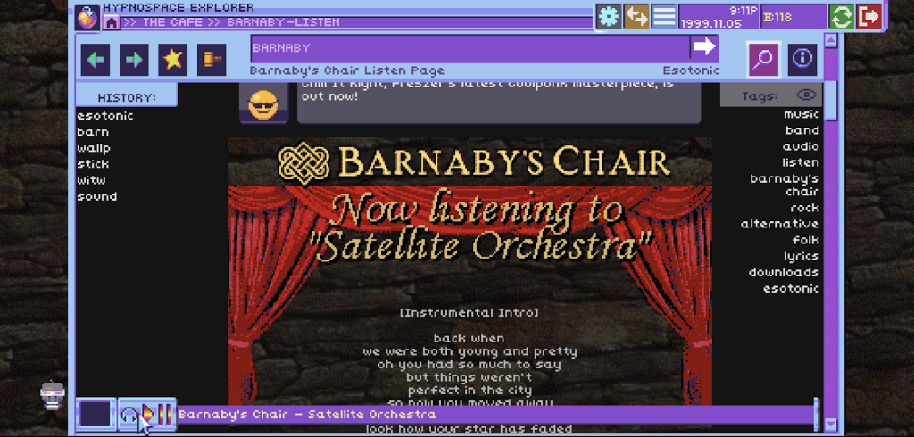Submit search with the white arrow button
914x437 pixels.
pos(704,47)
